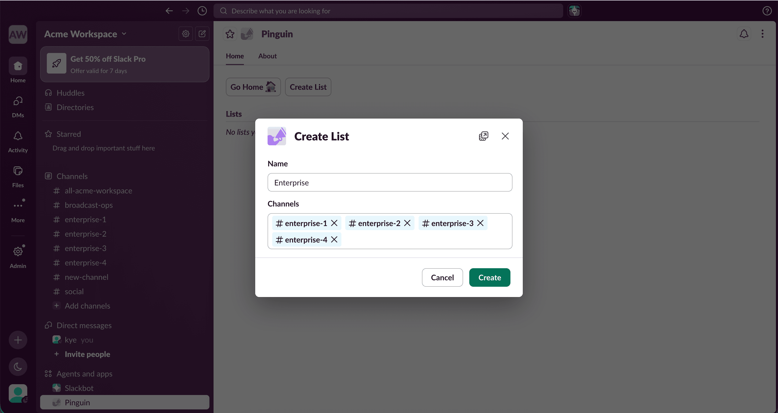Select Pinguin app in sidebar
Viewport: 778px width, 413px height.
point(125,402)
